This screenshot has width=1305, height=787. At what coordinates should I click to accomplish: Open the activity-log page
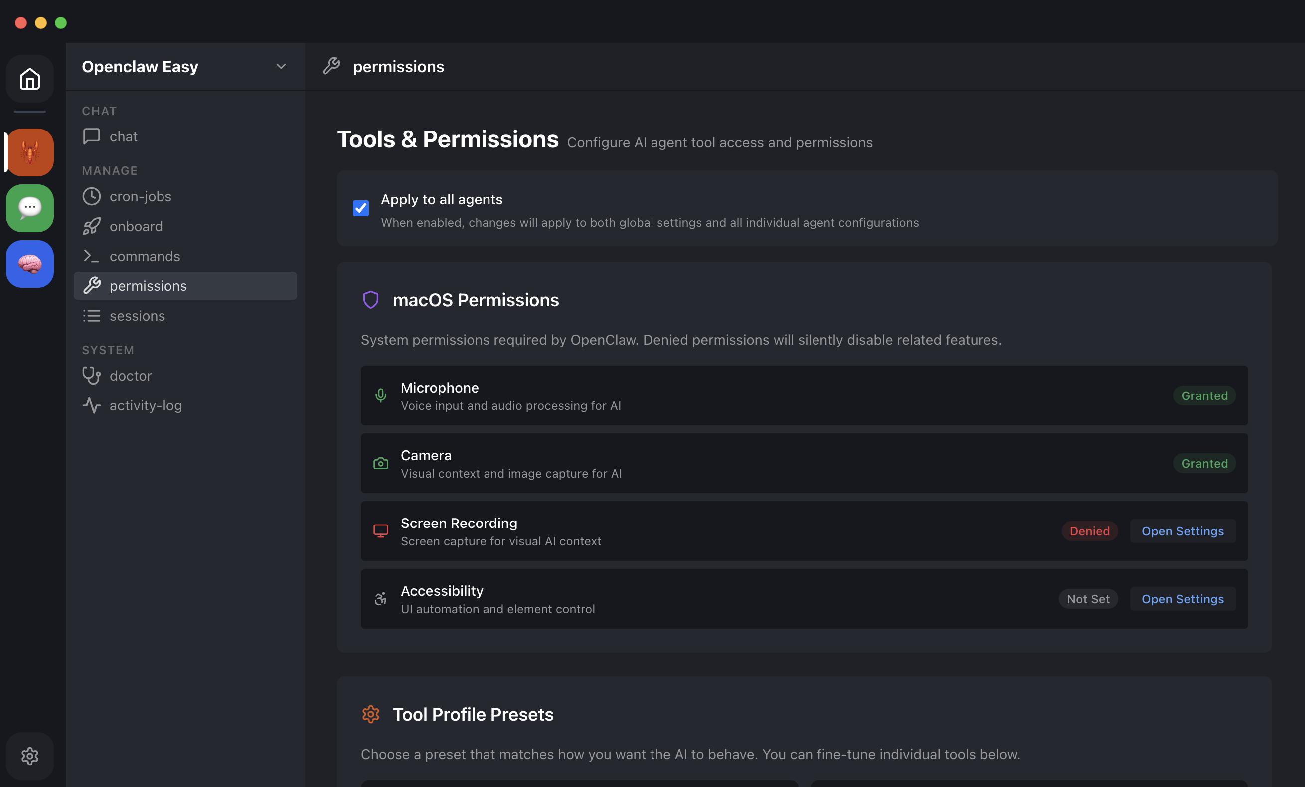[145, 405]
